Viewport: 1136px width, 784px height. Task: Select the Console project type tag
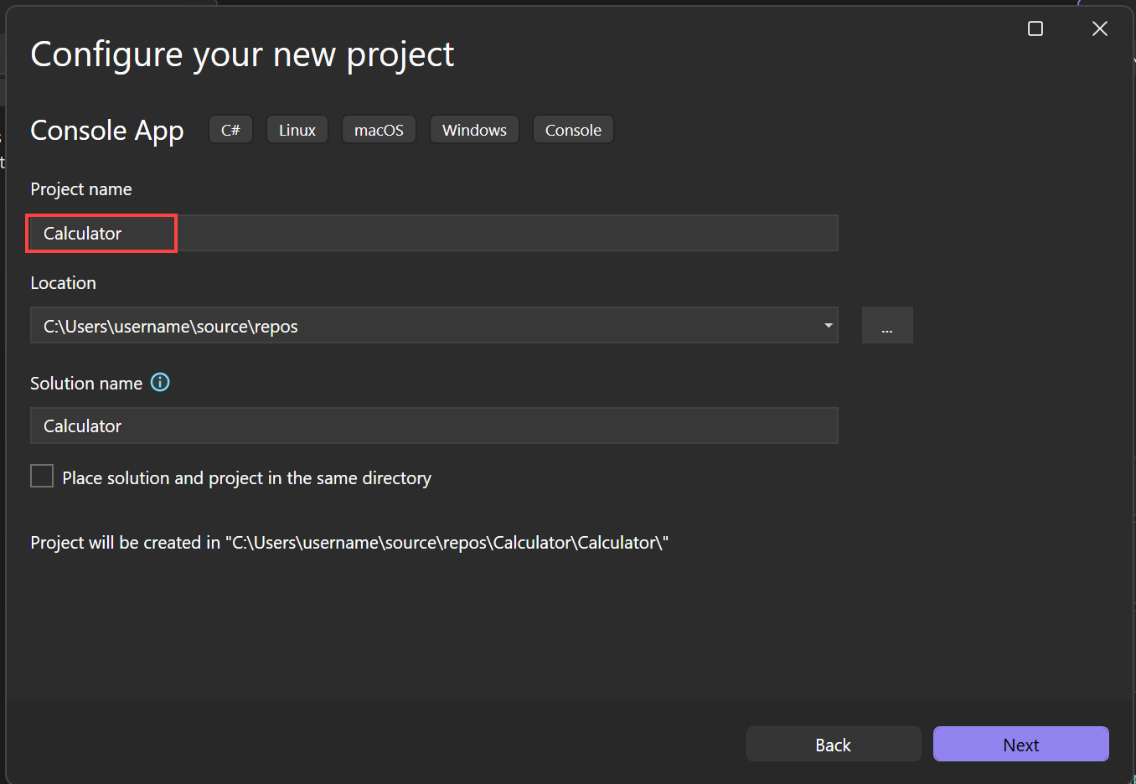coord(573,129)
